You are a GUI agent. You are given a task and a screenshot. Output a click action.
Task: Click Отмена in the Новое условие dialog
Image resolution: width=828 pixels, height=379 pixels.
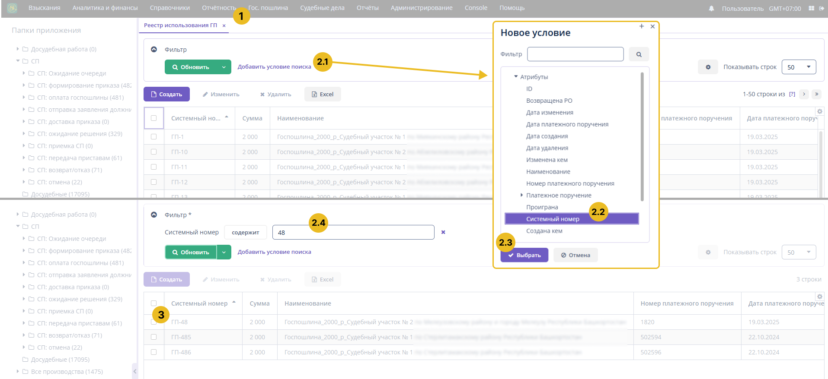pyautogui.click(x=575, y=255)
